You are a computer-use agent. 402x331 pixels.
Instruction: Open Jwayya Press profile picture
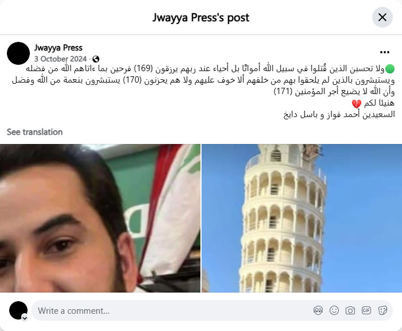(18, 53)
